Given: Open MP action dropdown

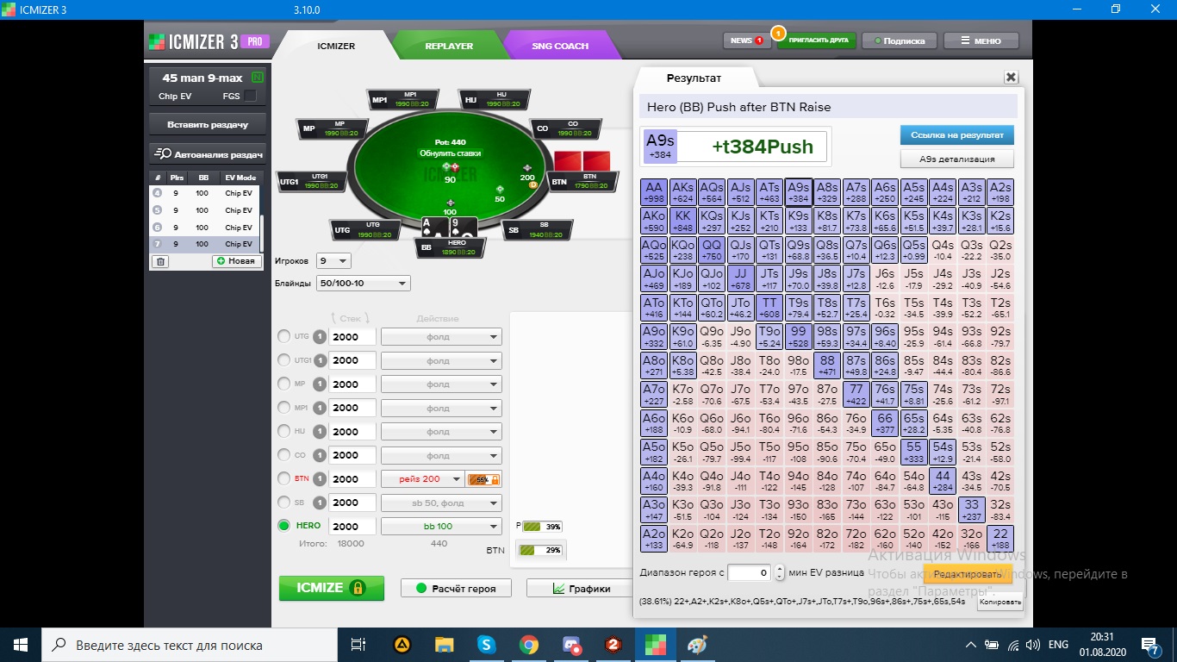Looking at the screenshot, I should click(441, 384).
